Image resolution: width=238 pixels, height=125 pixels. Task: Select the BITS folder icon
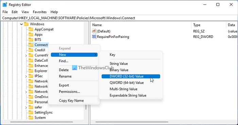click(x=31, y=40)
